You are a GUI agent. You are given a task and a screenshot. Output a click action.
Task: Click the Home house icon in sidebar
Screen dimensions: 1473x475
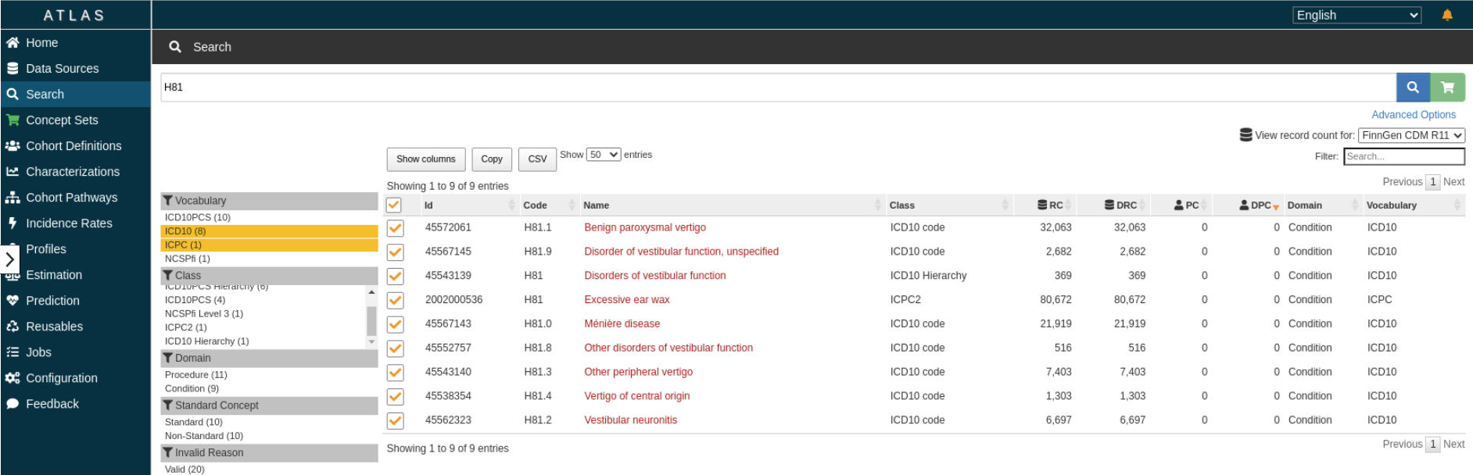(13, 43)
